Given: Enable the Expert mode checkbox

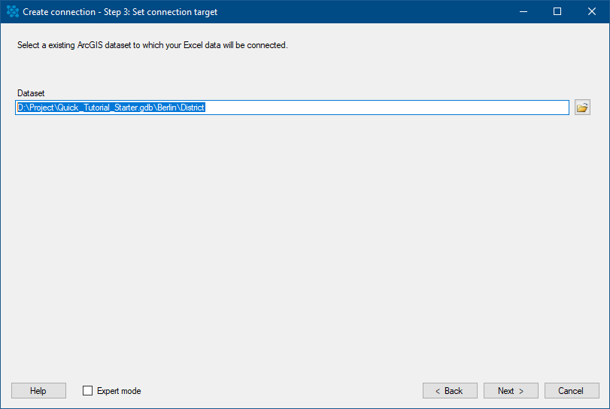Looking at the screenshot, I should pos(87,391).
